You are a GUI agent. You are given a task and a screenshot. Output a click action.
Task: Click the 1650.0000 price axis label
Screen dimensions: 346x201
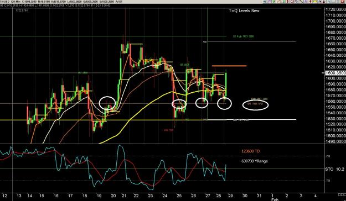pyautogui.click(x=335, y=50)
